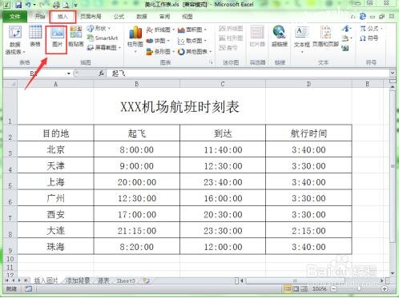This screenshot has height=298, width=399.
Task: Open the Column chart (柱形图) dropdown
Action: [x=135, y=38]
